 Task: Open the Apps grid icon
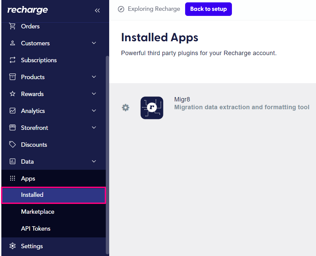pyautogui.click(x=13, y=178)
